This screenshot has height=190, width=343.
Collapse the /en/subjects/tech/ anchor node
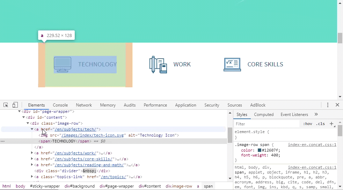coord(32,130)
